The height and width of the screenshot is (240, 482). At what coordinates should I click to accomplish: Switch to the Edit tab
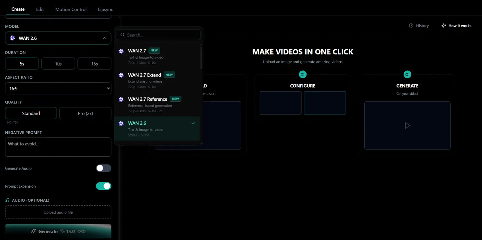(x=40, y=9)
